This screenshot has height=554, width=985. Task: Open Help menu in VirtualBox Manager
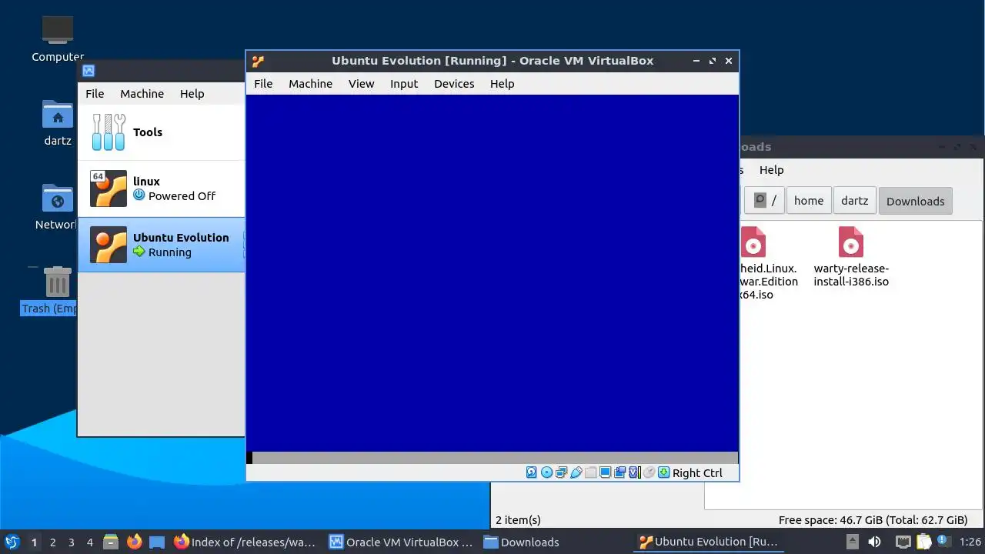click(x=192, y=94)
